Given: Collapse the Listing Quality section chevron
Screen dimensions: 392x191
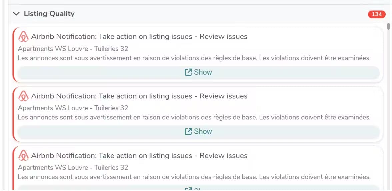Looking at the screenshot, I should point(16,14).
